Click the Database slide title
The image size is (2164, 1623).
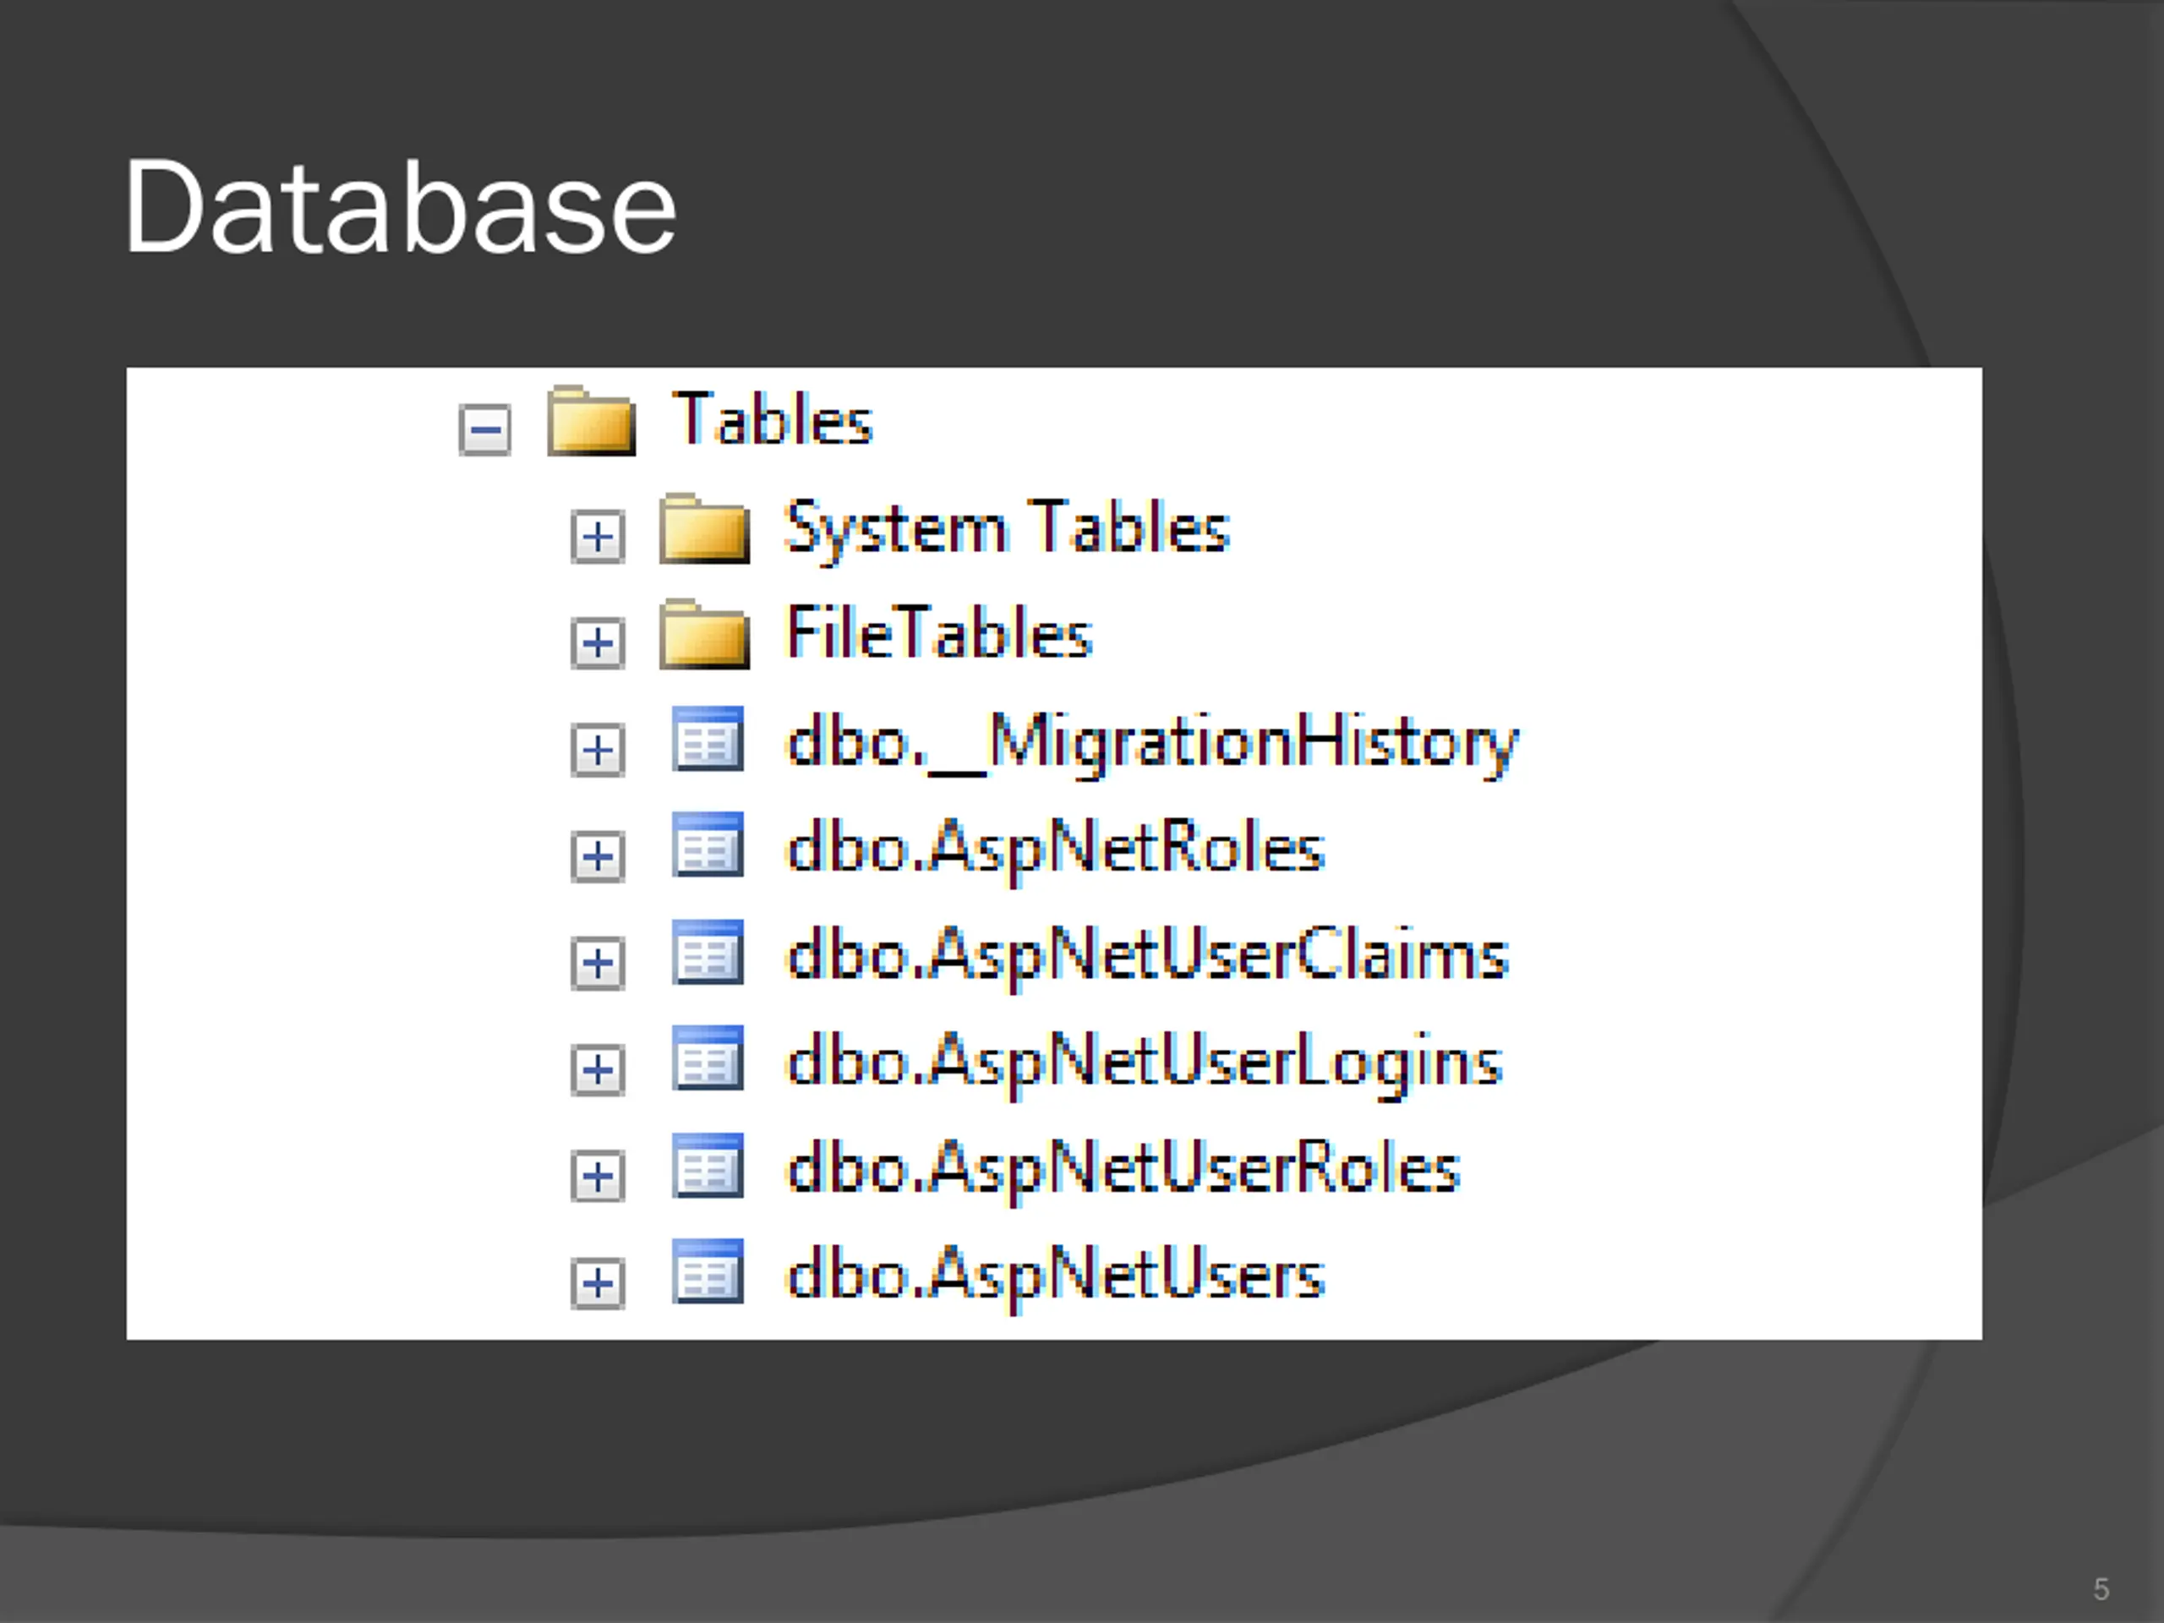(400, 207)
